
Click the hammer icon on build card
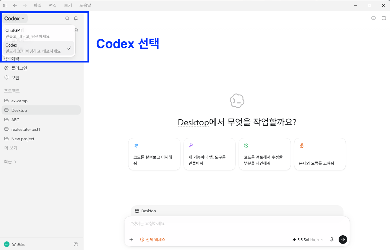191,146
